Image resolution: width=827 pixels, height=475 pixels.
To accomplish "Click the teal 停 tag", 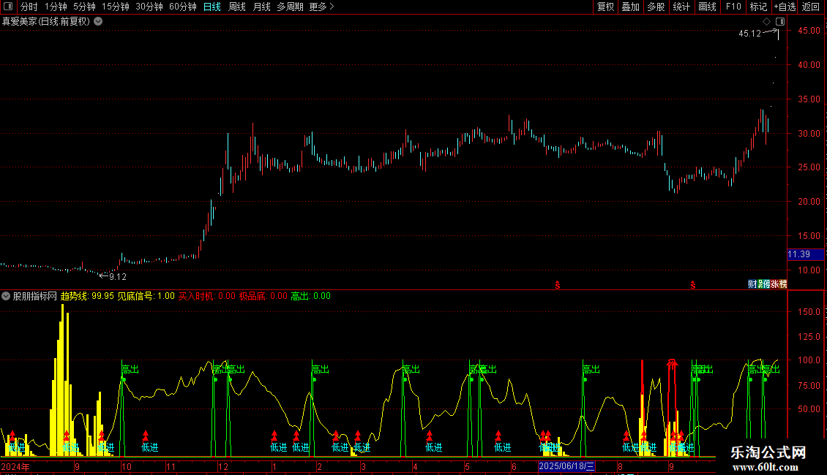I will point(767,284).
